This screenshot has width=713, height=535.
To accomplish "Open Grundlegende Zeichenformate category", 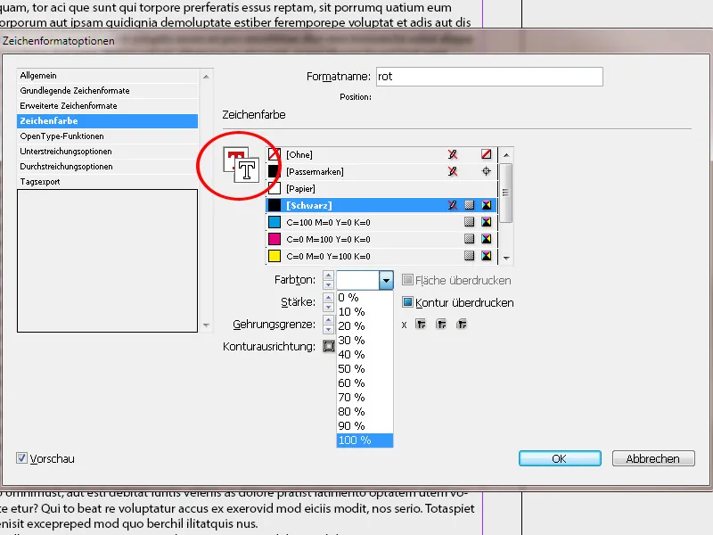I will point(107,91).
